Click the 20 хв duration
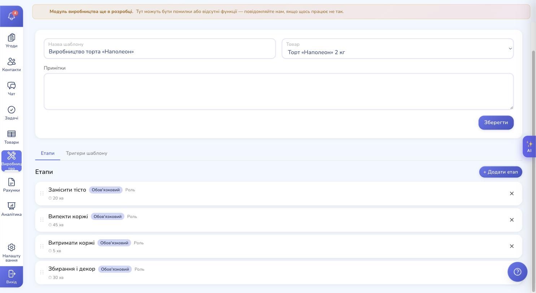This screenshot has width=536, height=293. pyautogui.click(x=56, y=198)
